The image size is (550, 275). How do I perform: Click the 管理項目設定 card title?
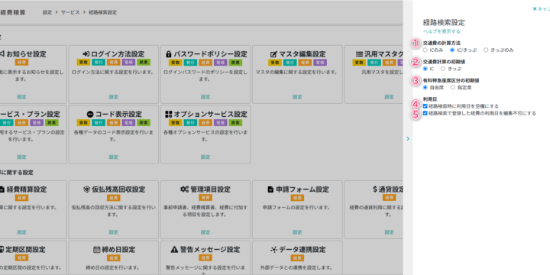pos(211,189)
